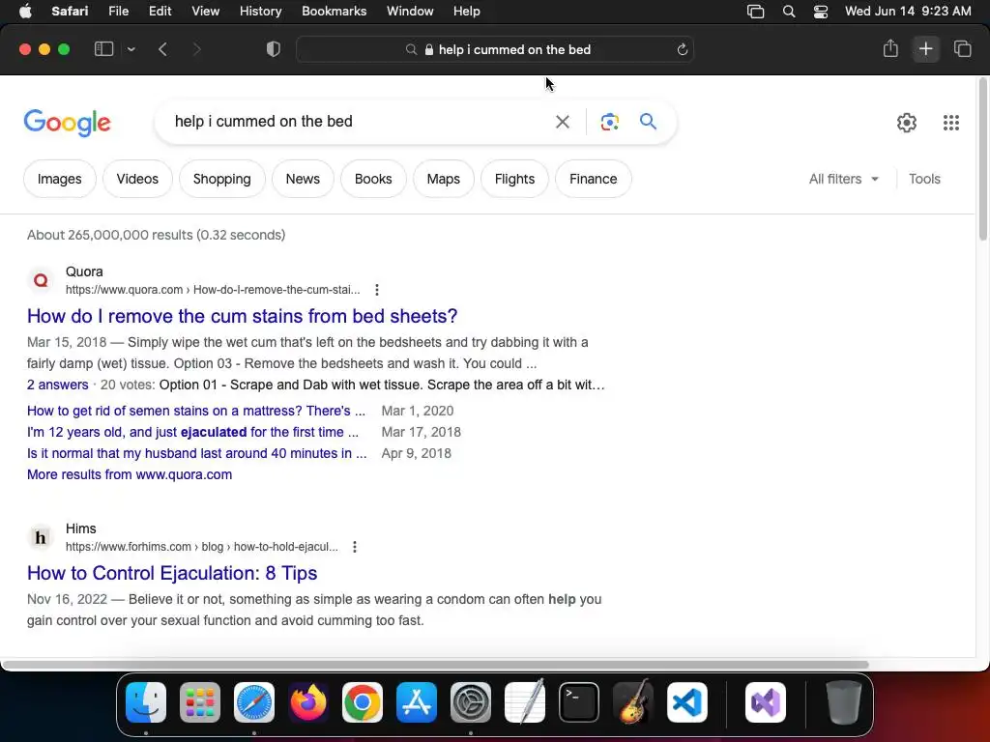Open the Quora result more options
Screen dimensions: 990x742
(x=377, y=290)
